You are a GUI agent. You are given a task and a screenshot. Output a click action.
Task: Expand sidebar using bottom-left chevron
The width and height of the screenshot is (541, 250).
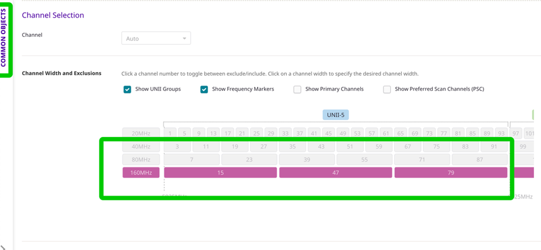tap(4, 247)
